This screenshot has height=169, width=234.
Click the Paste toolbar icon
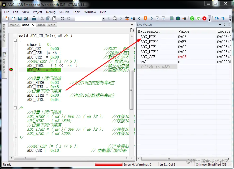54,18
